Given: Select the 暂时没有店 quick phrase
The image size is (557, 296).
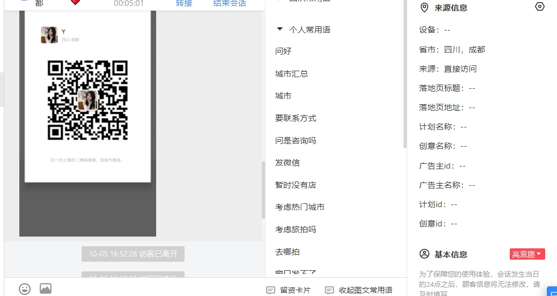Looking at the screenshot, I should coord(296,185).
